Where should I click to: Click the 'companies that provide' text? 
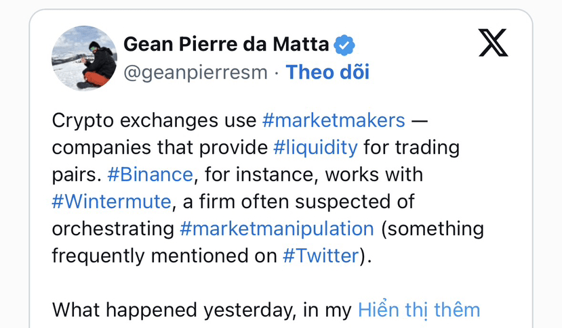(159, 147)
